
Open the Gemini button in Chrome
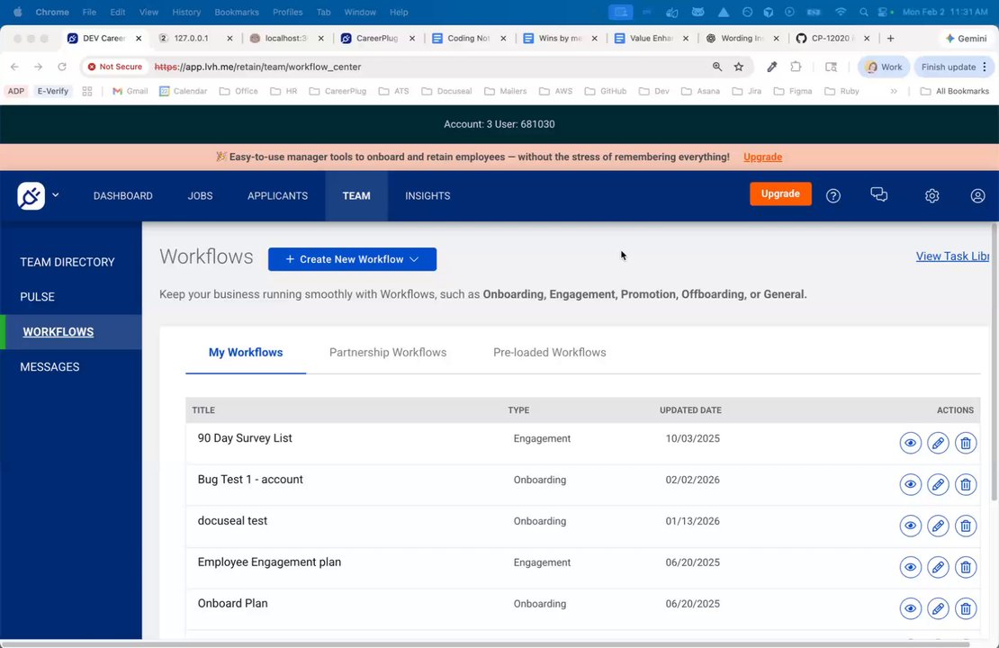click(x=966, y=38)
